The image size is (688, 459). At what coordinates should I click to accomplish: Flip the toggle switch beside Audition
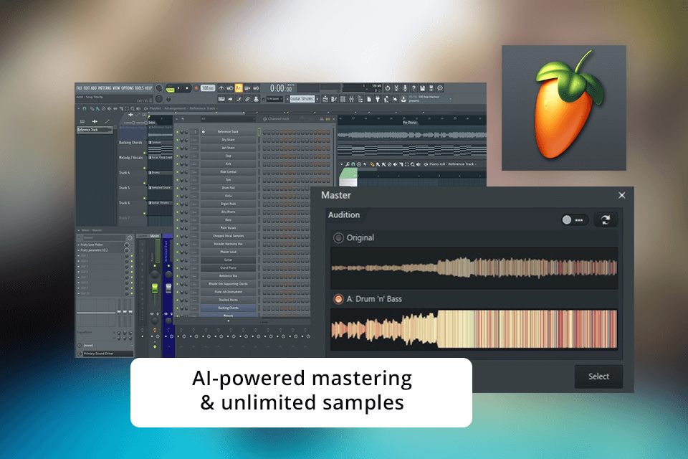[x=573, y=219]
